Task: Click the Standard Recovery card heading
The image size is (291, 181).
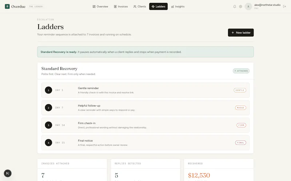Action: [x=59, y=68]
